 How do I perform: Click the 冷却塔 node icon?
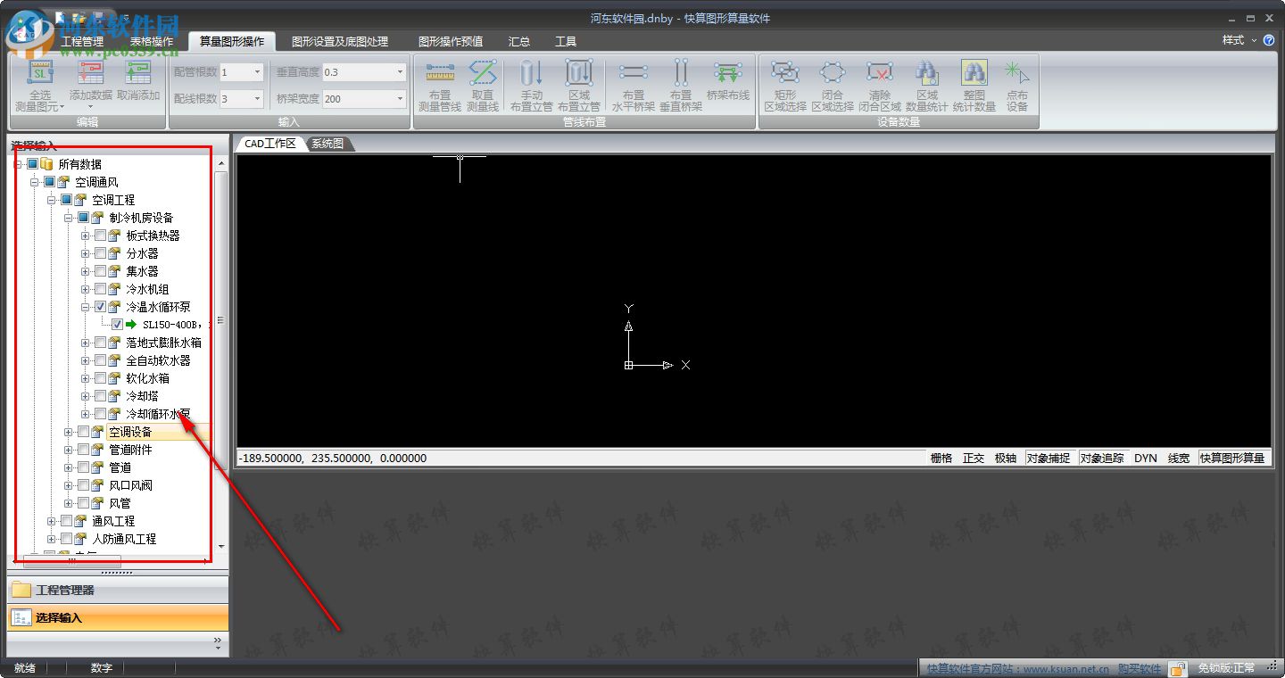click(x=114, y=396)
